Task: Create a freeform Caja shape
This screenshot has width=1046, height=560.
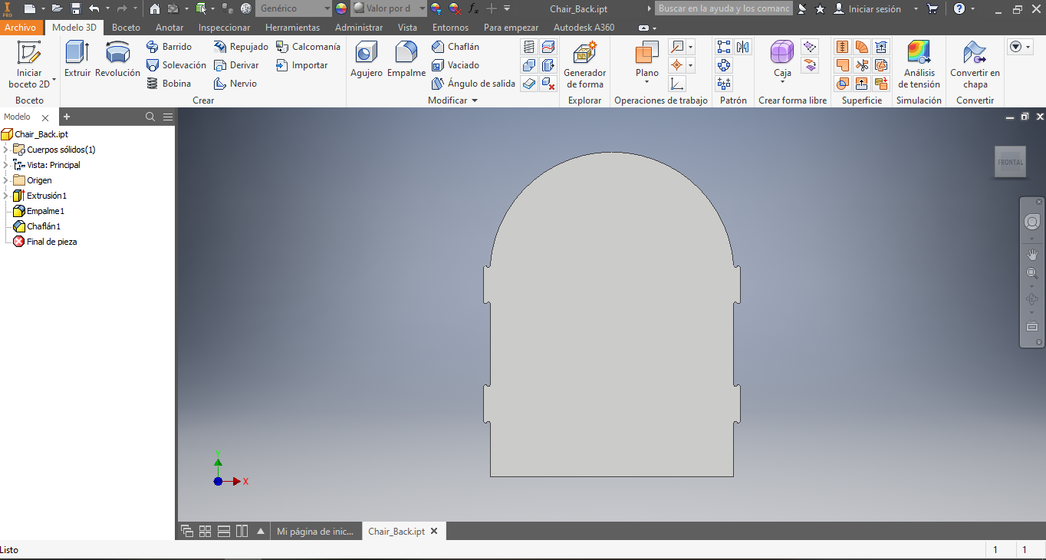Action: point(782,60)
